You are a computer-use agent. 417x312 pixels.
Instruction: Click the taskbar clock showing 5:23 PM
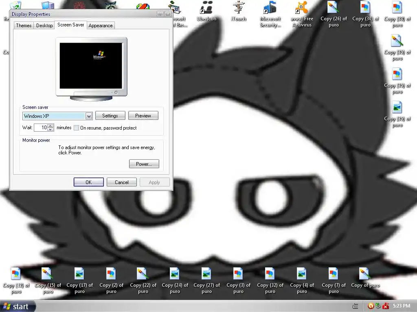402,306
